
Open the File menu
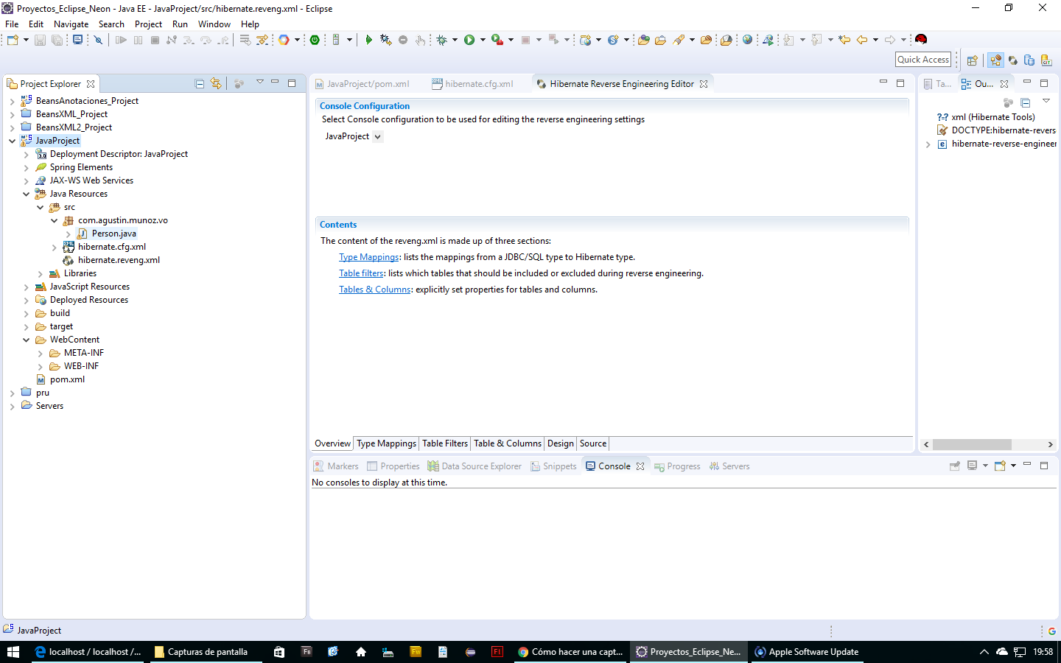[12, 24]
